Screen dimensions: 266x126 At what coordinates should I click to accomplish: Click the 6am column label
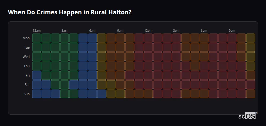point(92,31)
